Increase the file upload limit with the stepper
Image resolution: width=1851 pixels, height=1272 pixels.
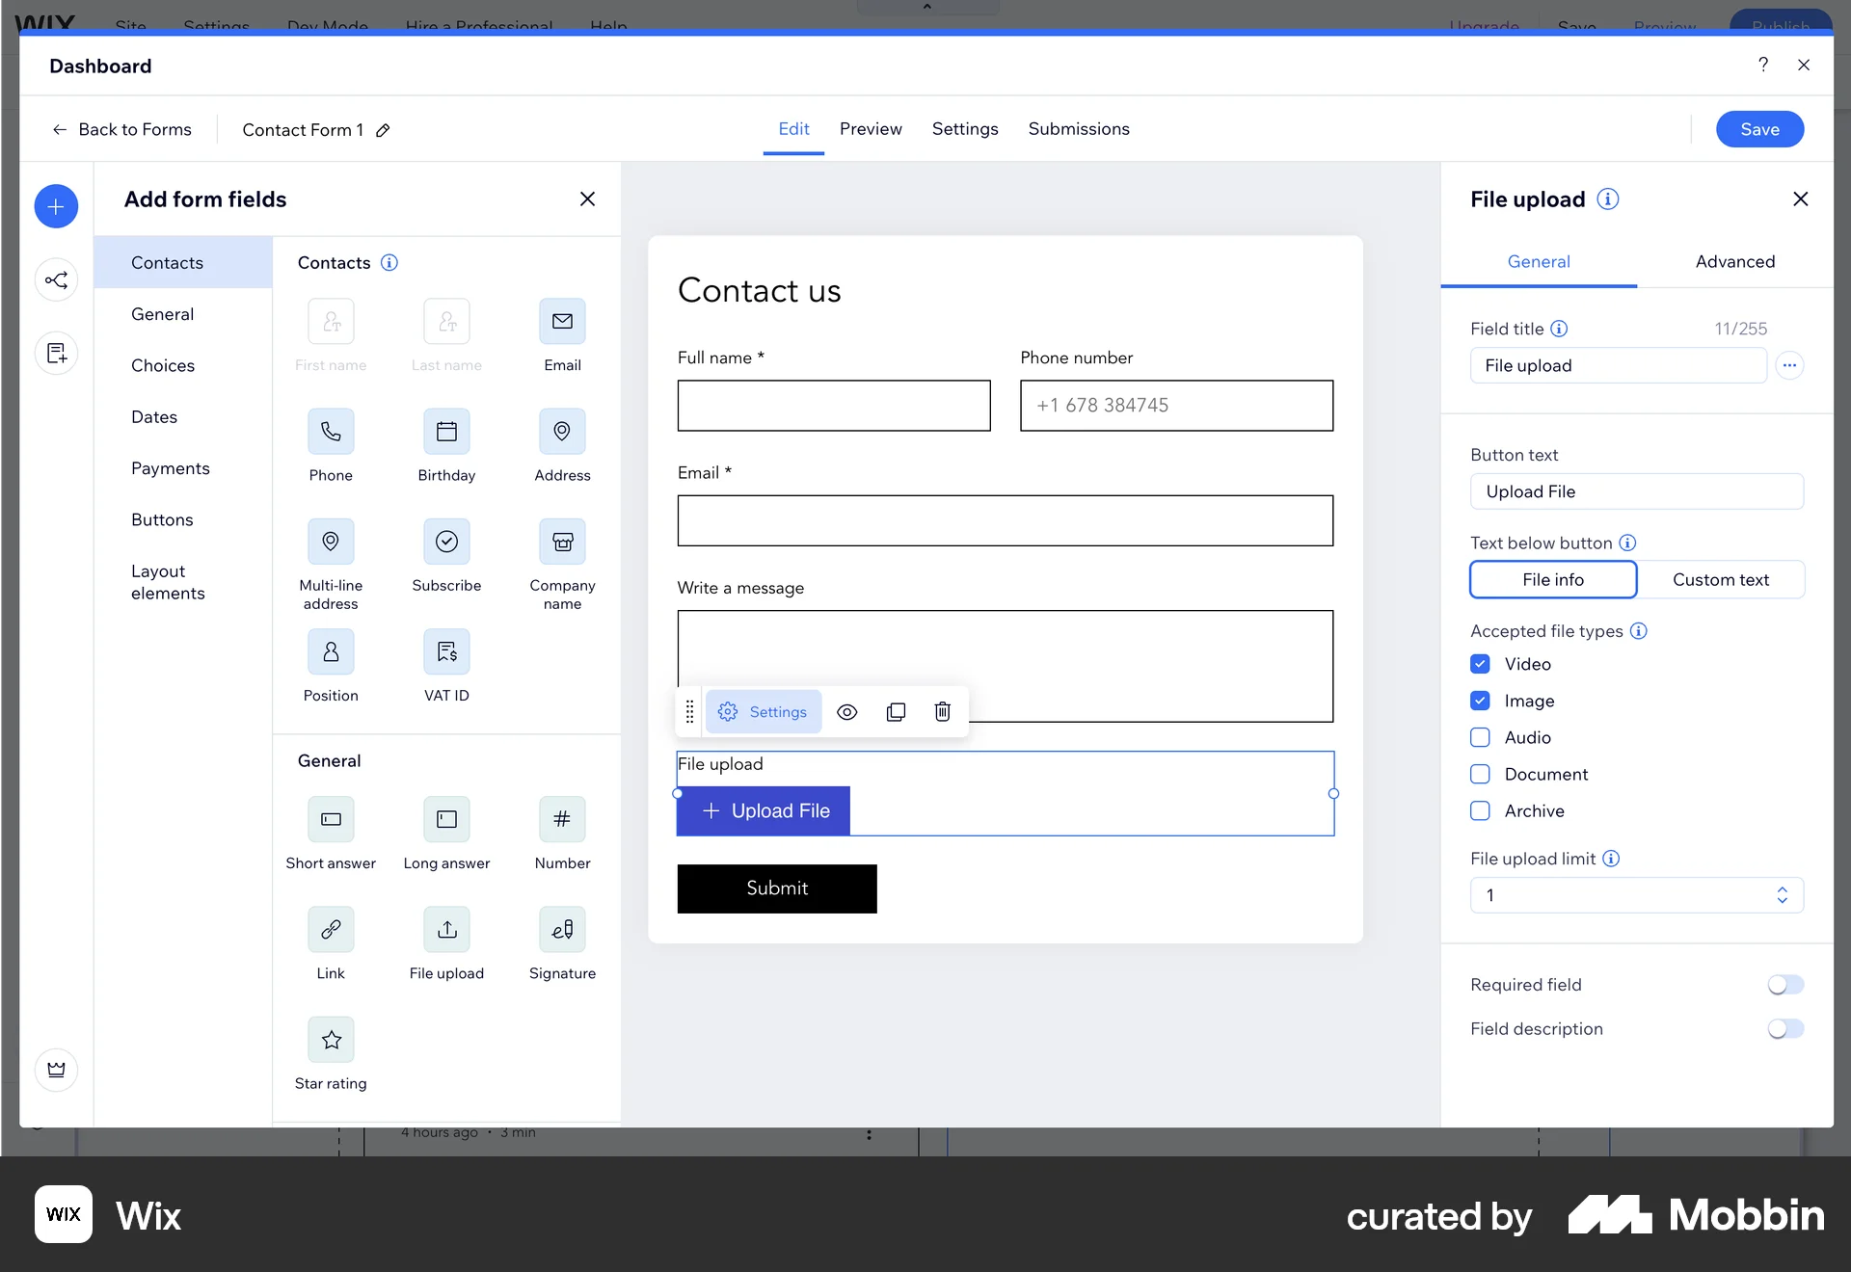(x=1782, y=888)
